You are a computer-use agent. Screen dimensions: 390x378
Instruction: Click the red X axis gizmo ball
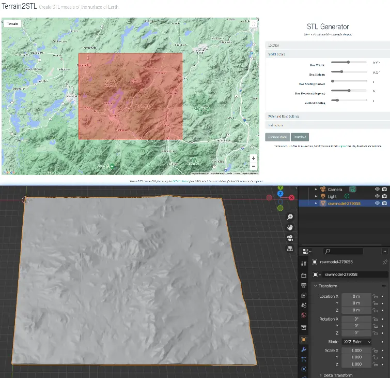point(291,198)
